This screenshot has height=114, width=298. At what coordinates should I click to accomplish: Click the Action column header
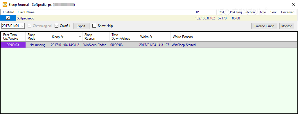[x=251, y=12]
